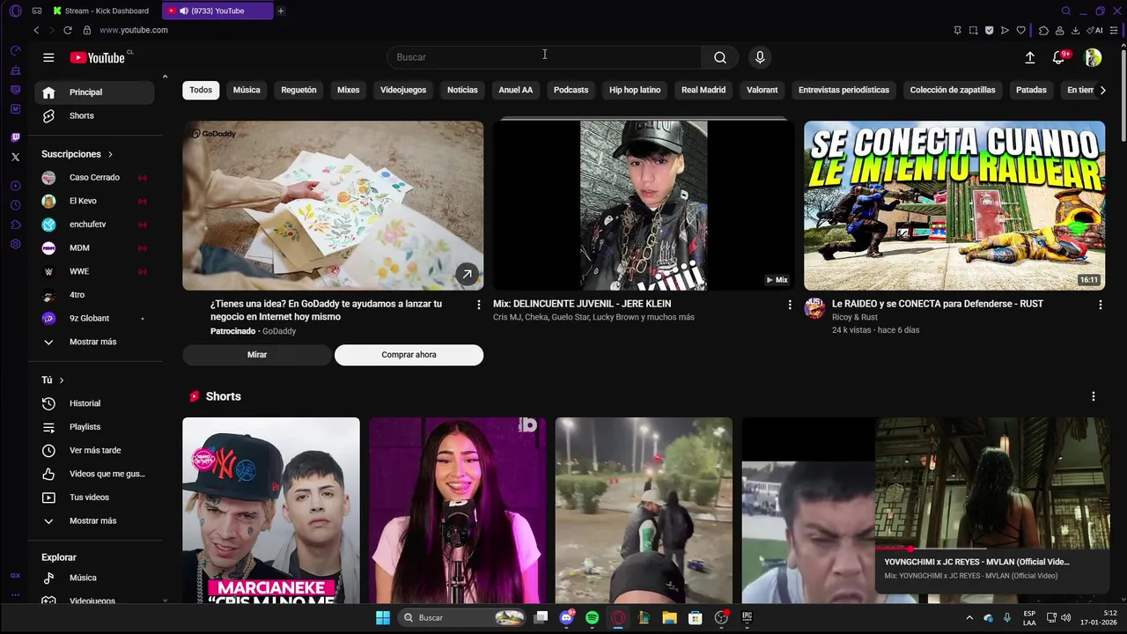Select the Todos filter chip

point(201,90)
